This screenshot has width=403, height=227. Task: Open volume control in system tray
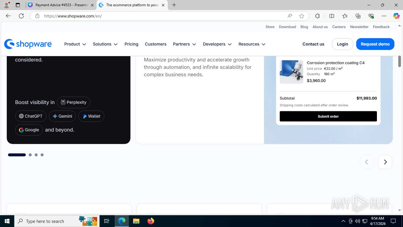coord(358,221)
